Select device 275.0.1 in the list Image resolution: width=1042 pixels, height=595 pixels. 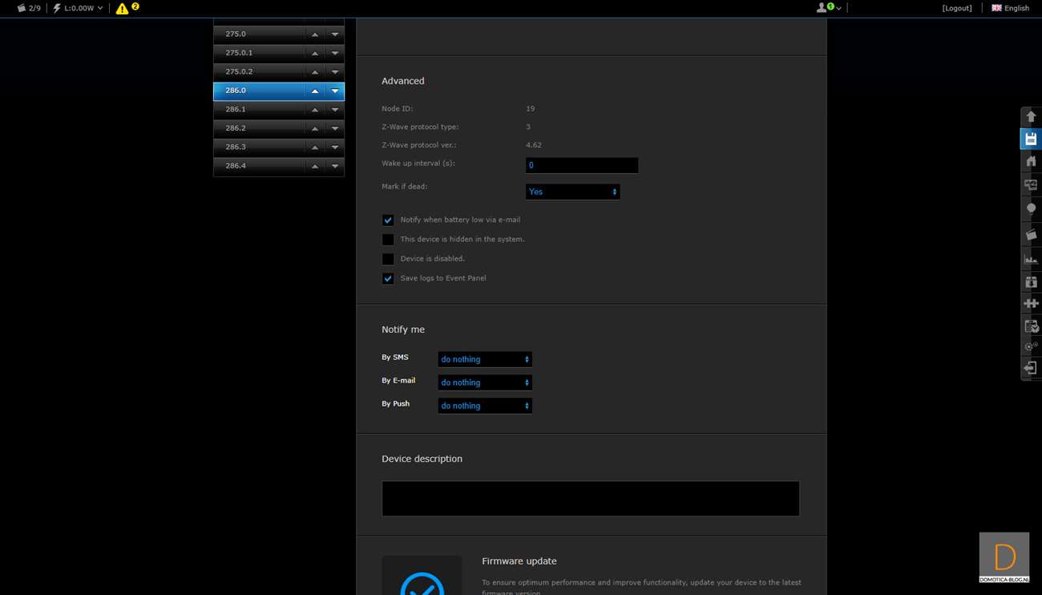(x=258, y=53)
